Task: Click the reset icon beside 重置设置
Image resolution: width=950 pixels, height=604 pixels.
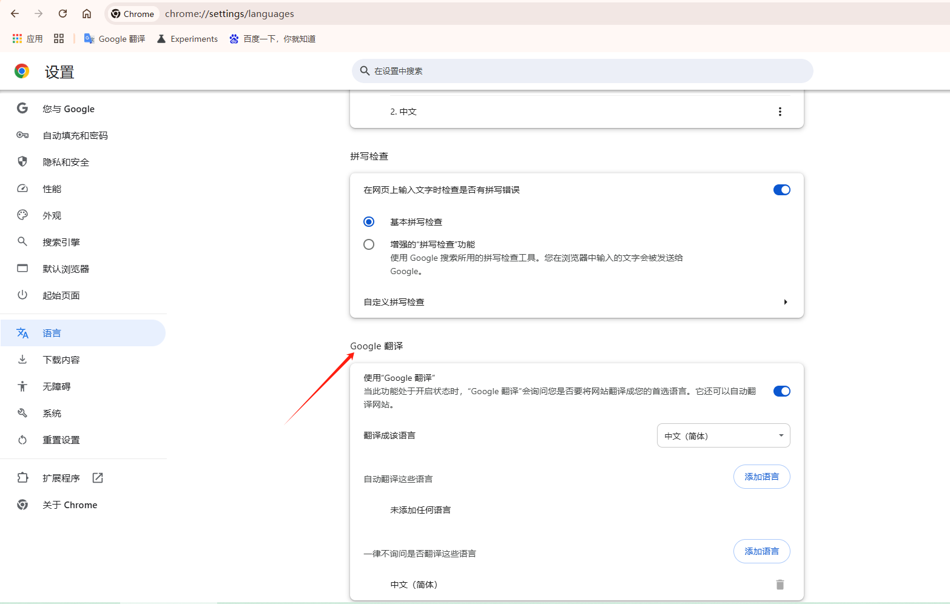Action: 22,440
